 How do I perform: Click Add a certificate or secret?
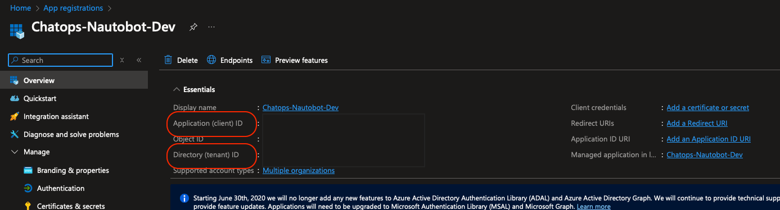pos(708,107)
